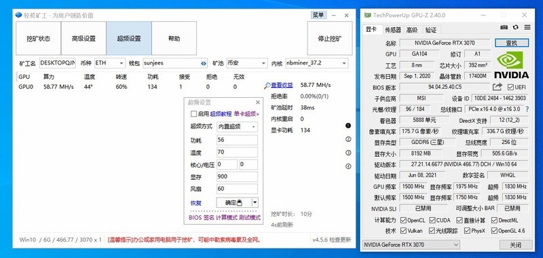
Task: Click the 查找 lookup button in GPU-Z
Action: click(x=512, y=43)
